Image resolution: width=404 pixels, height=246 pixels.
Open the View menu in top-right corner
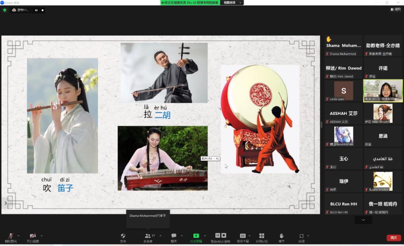pos(395,10)
